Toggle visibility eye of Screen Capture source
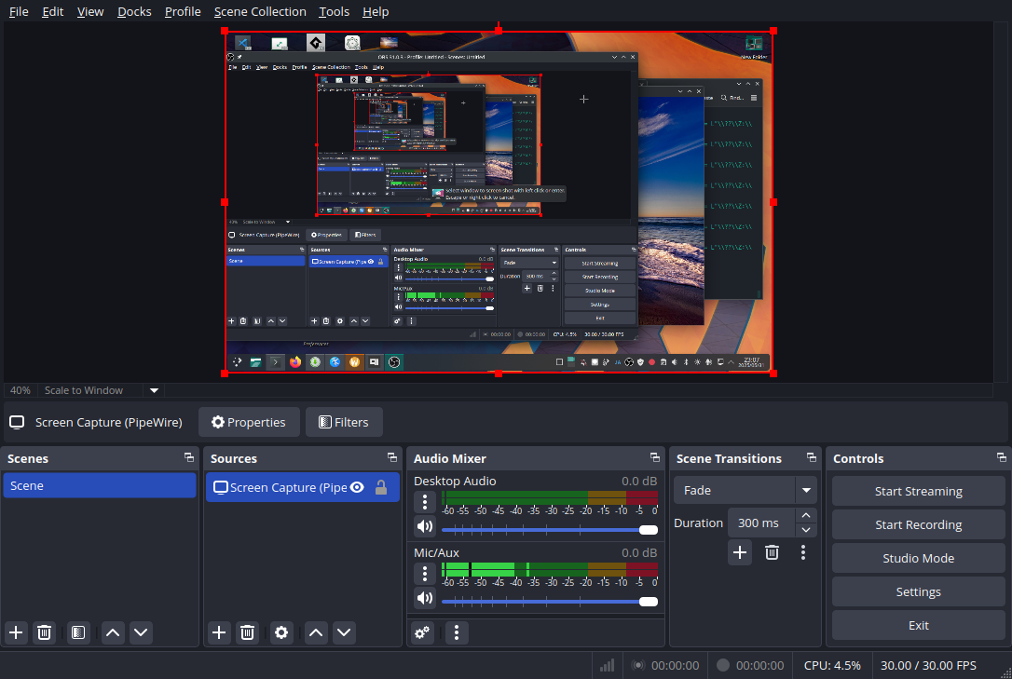Image resolution: width=1012 pixels, height=679 pixels. 357,487
